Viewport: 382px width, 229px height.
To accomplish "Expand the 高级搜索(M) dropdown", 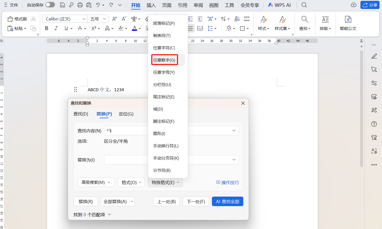I will pyautogui.click(x=96, y=182).
